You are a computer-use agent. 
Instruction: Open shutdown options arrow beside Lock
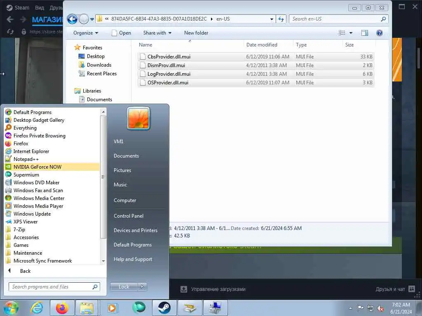142,287
